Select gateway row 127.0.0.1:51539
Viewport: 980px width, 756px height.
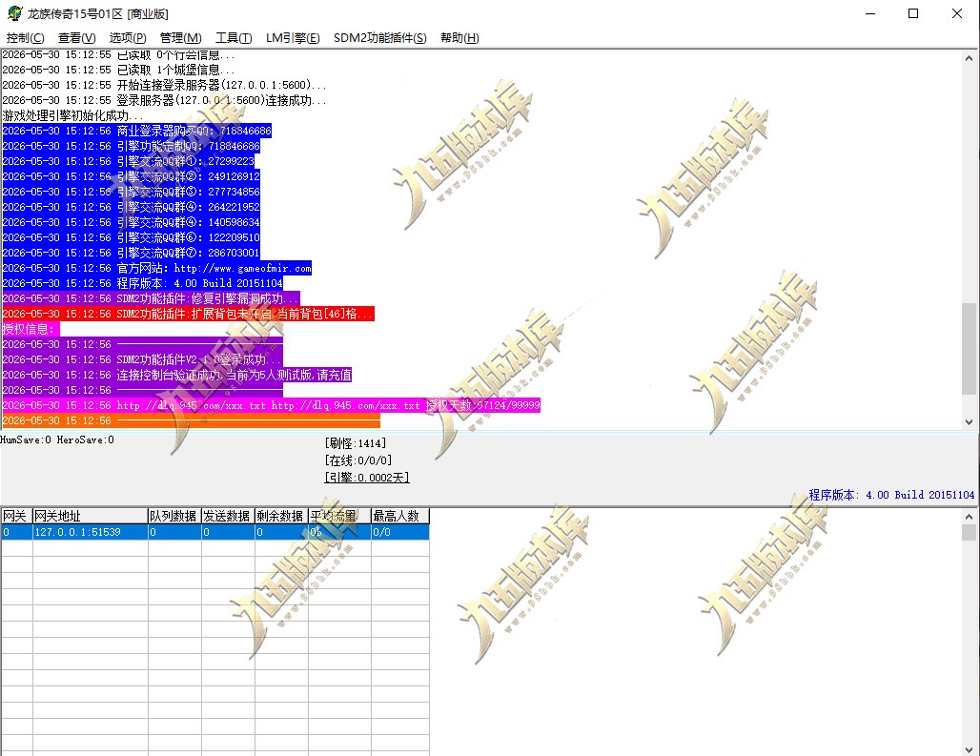(x=215, y=532)
